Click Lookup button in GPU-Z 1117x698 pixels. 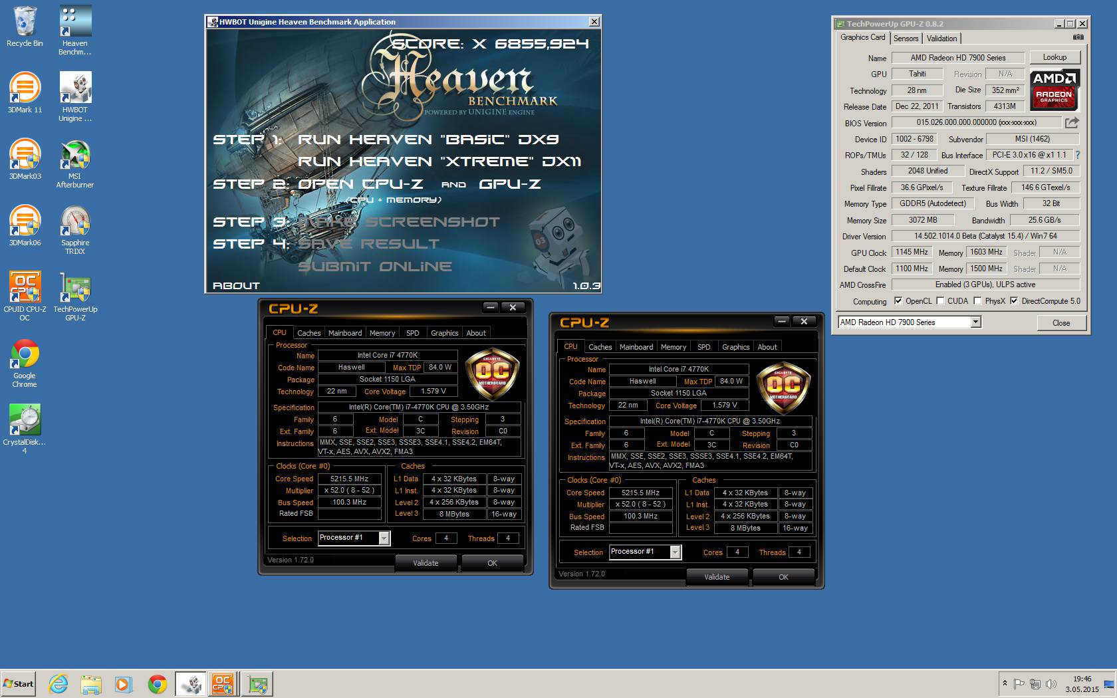click(1055, 57)
